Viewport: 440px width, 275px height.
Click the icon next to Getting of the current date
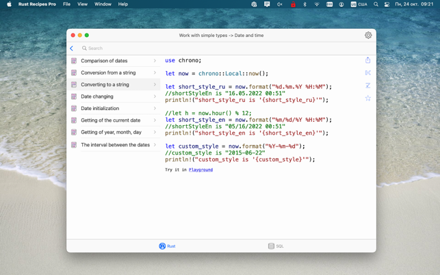[74, 120]
